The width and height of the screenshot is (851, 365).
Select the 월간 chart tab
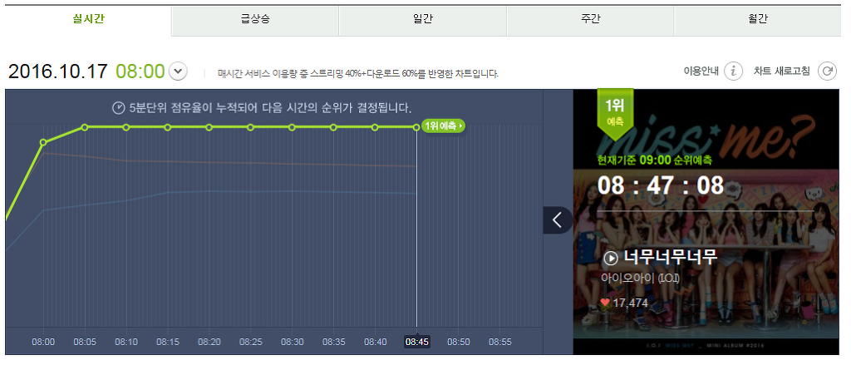coord(757,20)
